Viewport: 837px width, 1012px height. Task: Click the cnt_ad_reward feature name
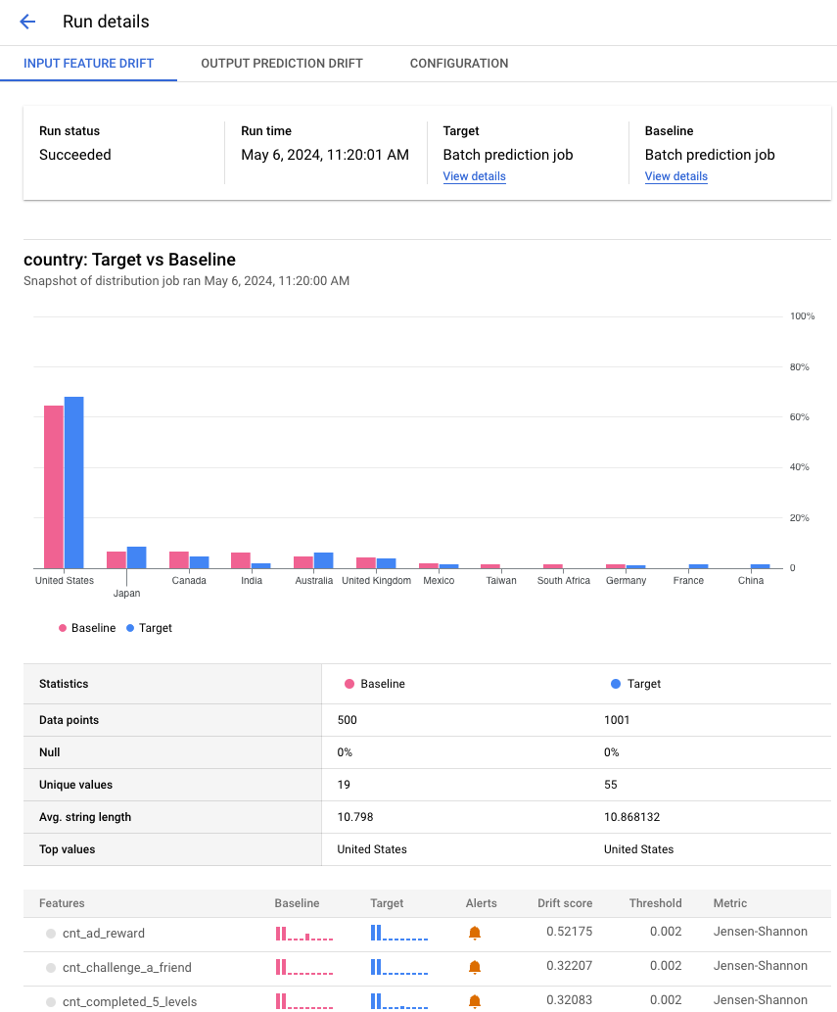click(101, 933)
